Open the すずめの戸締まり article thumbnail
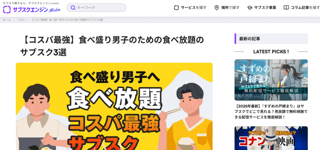This screenshot has height=150, width=320. point(271,80)
